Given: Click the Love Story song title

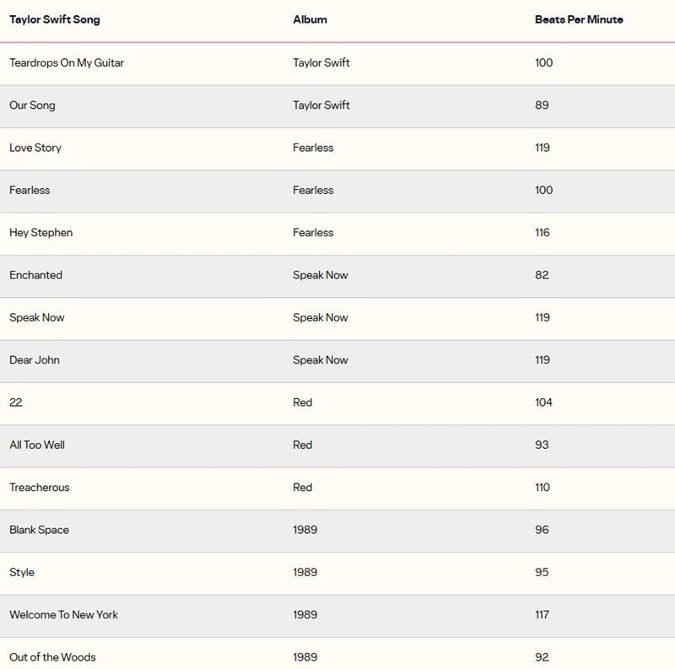Looking at the screenshot, I should point(35,148).
